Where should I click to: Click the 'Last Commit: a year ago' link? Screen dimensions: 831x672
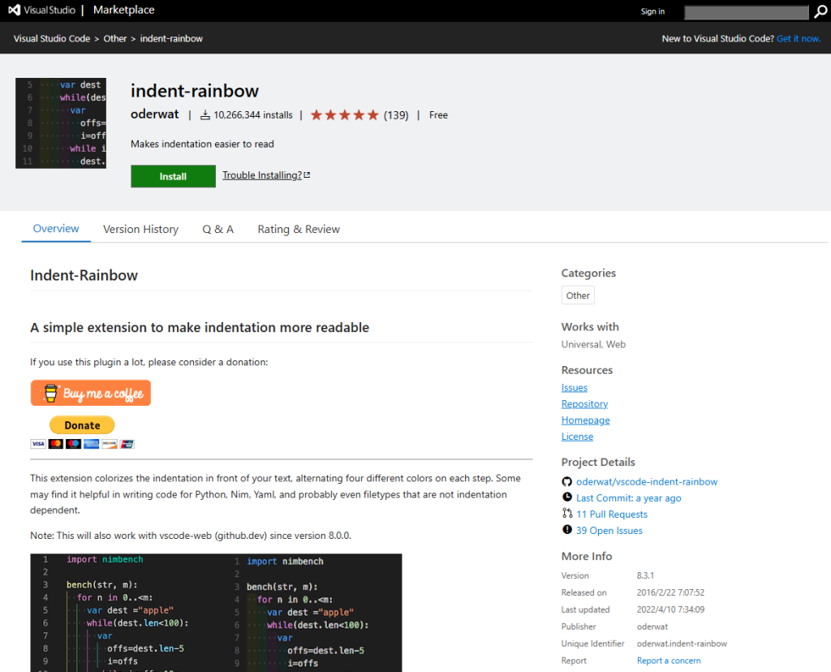tap(629, 498)
